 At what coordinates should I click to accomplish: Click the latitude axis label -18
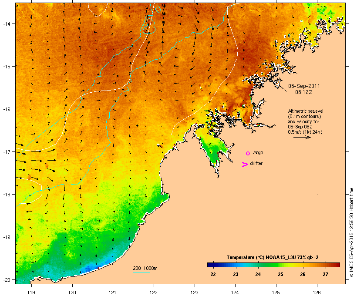7,195
